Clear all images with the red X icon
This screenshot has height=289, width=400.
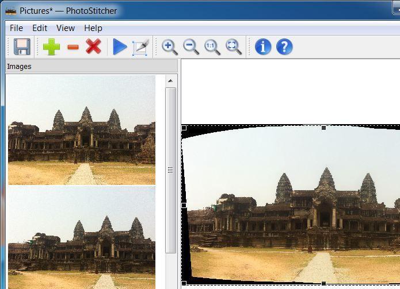pos(93,47)
